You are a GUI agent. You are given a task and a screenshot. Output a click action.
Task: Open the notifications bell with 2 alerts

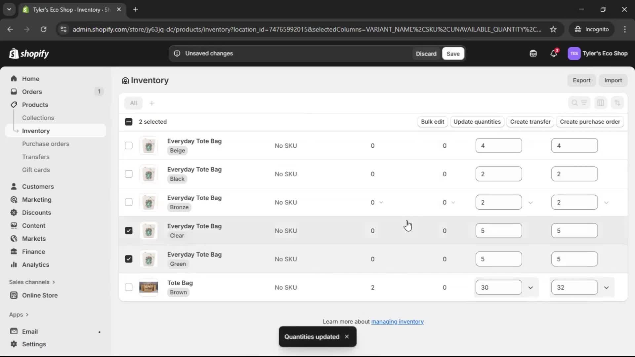pos(554,53)
